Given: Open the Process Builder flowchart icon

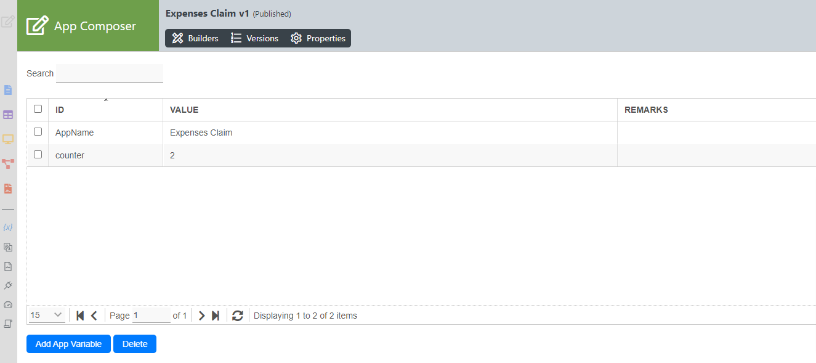Looking at the screenshot, I should [x=8, y=164].
